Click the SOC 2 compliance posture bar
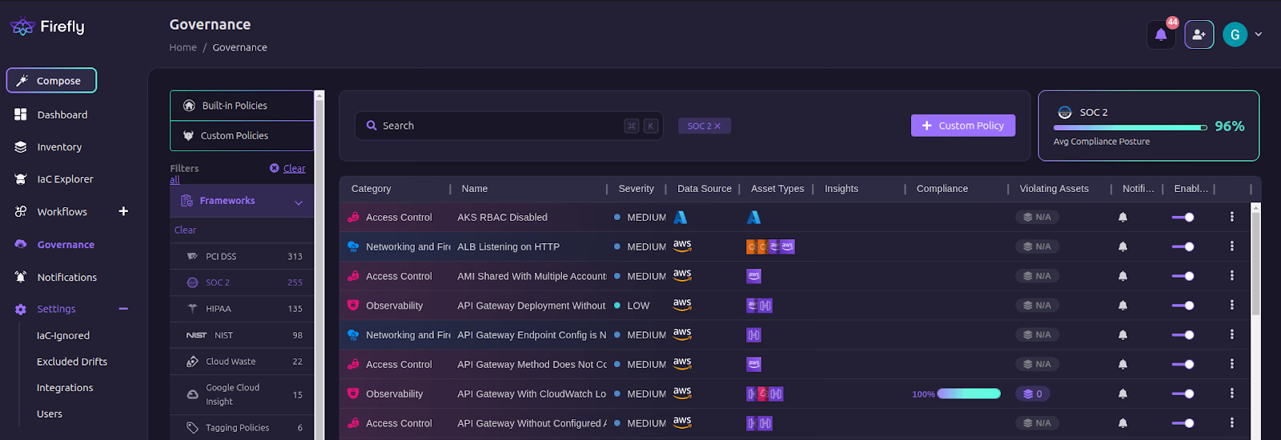 tap(1130, 127)
